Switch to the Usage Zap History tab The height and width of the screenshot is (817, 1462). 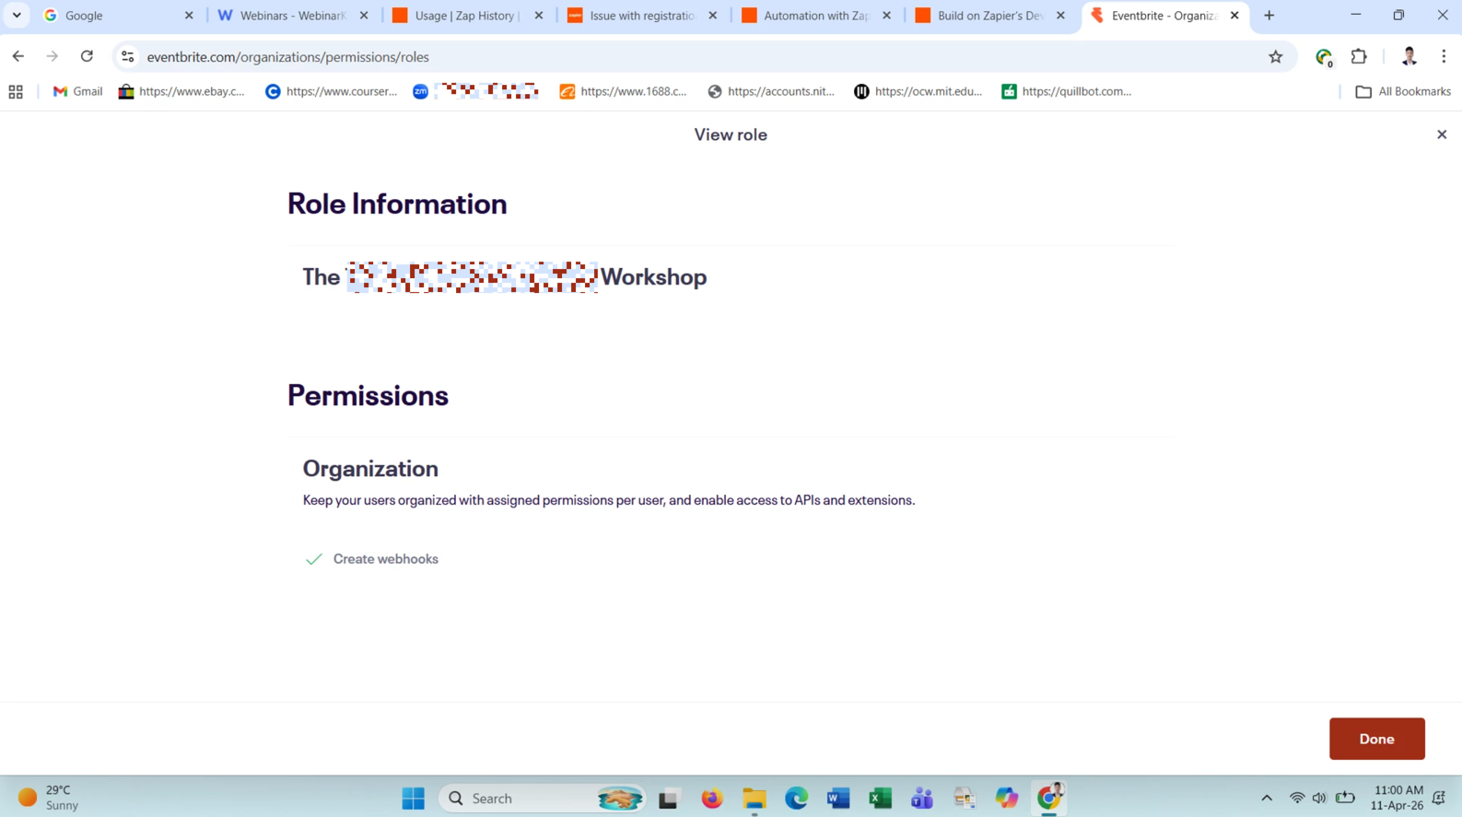[x=466, y=16]
